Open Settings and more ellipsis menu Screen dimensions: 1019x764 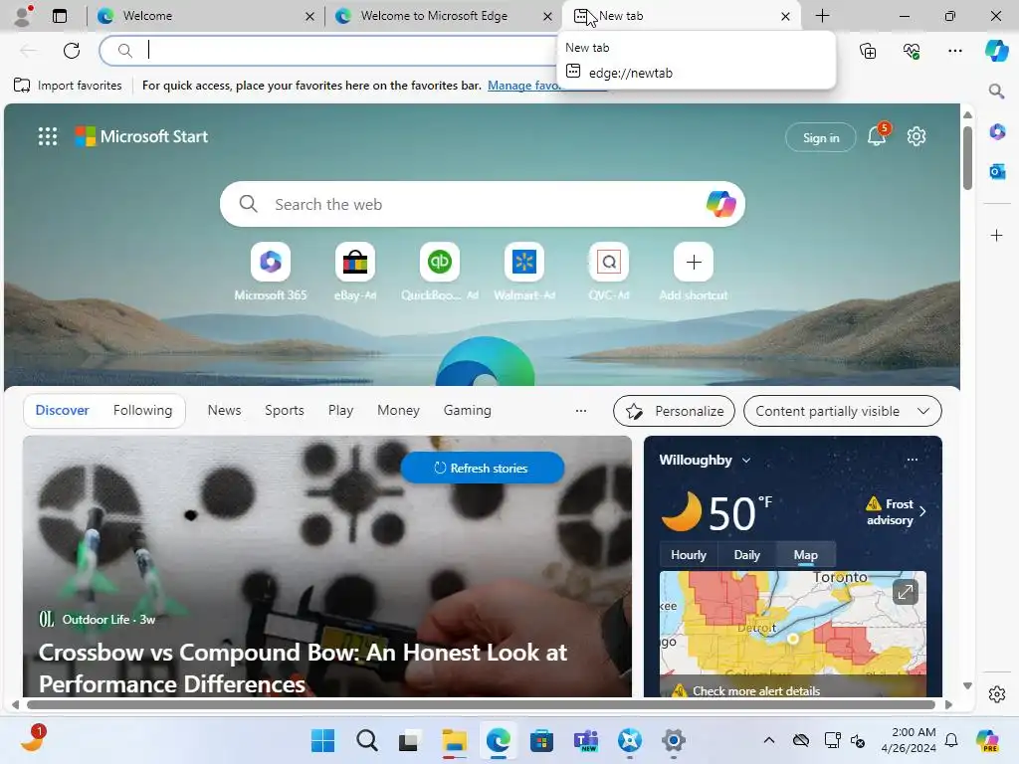[x=954, y=50]
